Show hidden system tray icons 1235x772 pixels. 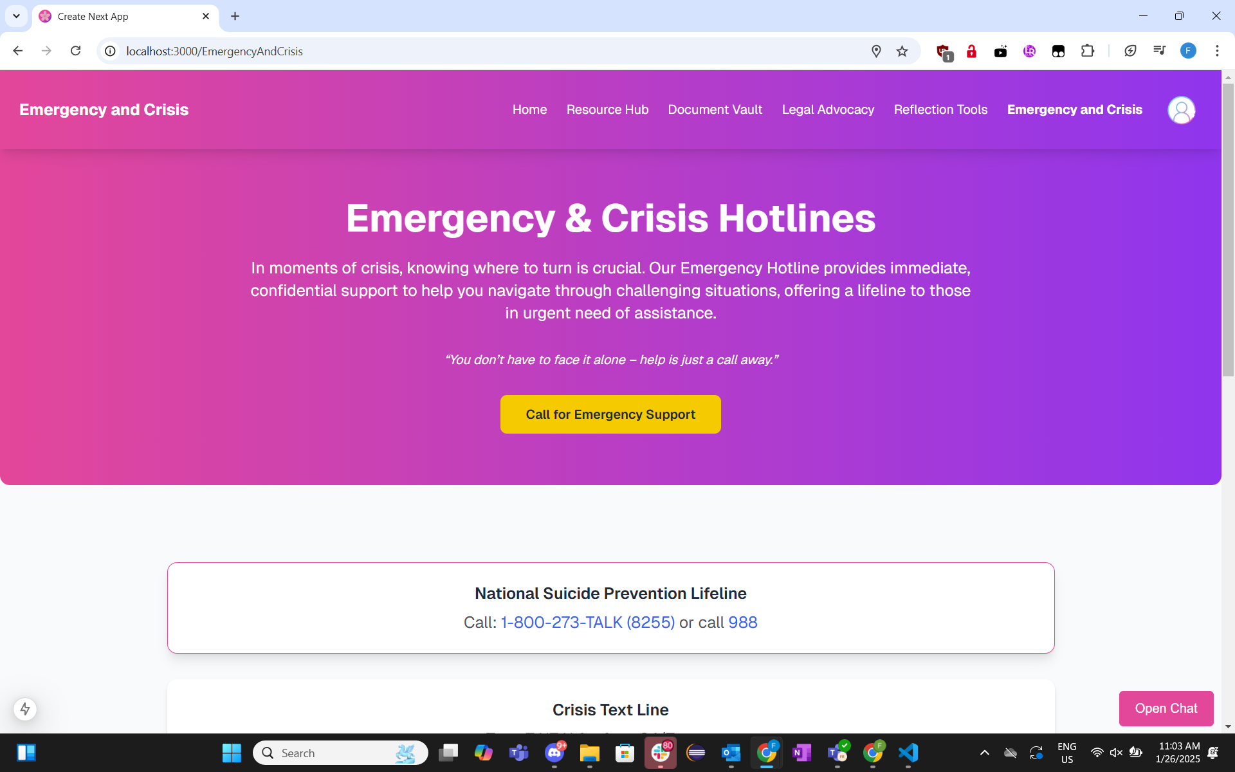pyautogui.click(x=984, y=753)
